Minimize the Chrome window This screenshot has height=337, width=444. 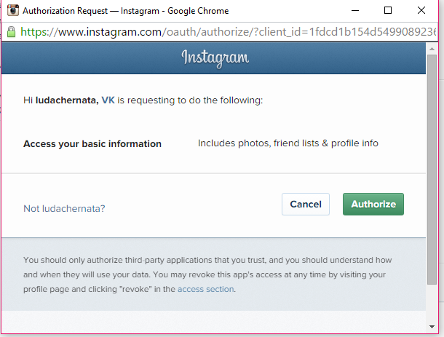pos(355,10)
